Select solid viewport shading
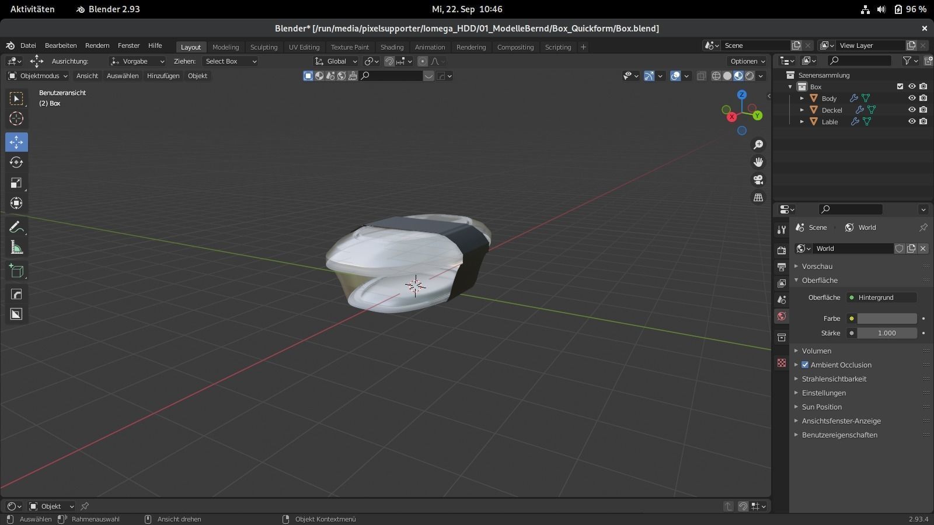Screen dimensions: 934x525 (x=727, y=76)
